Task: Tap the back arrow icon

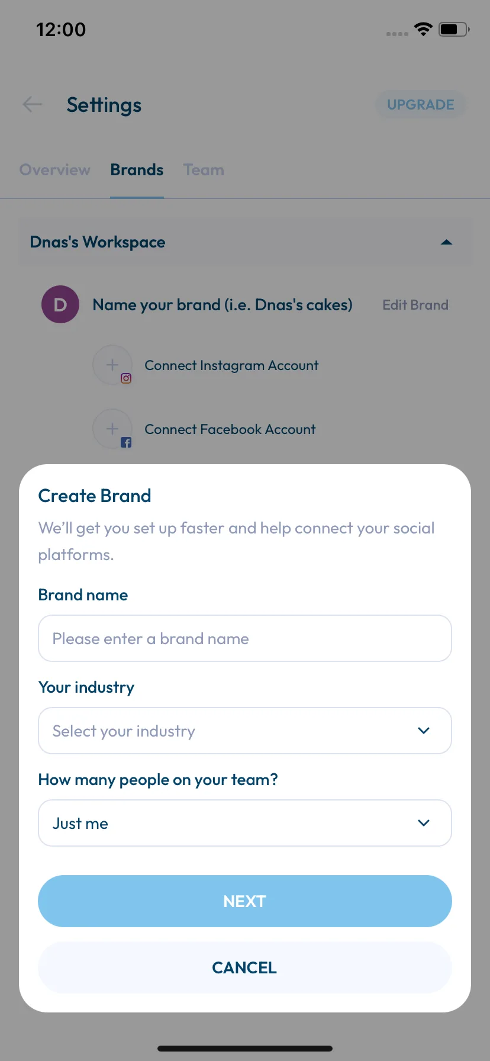Action: click(x=32, y=105)
